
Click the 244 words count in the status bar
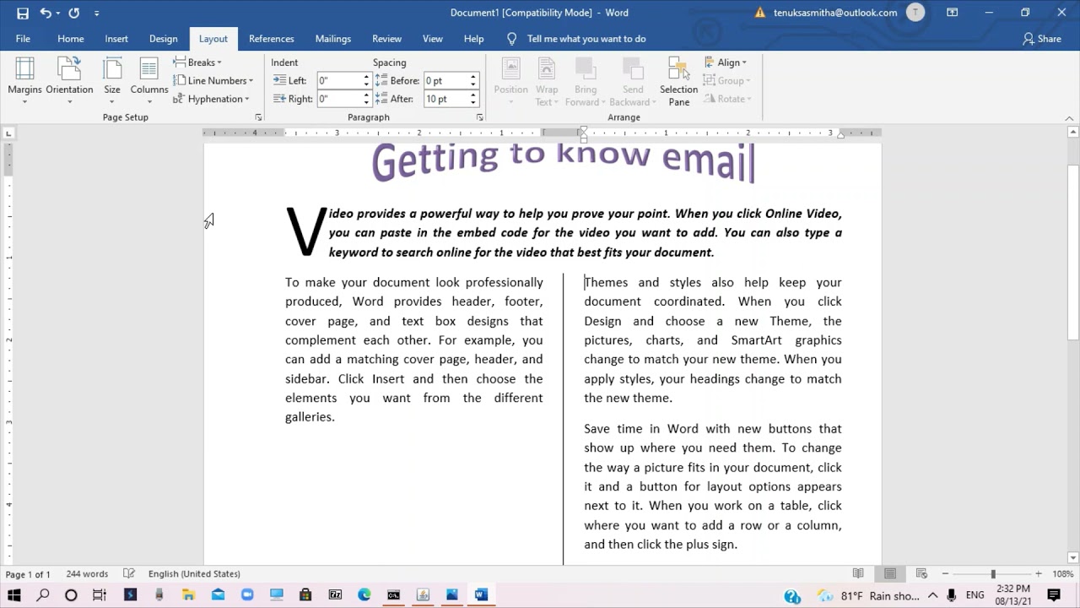click(x=87, y=574)
